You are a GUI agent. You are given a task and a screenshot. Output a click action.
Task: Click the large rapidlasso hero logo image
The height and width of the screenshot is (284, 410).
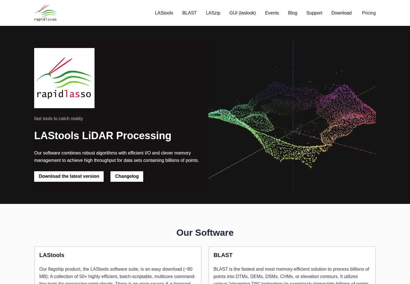click(x=64, y=78)
